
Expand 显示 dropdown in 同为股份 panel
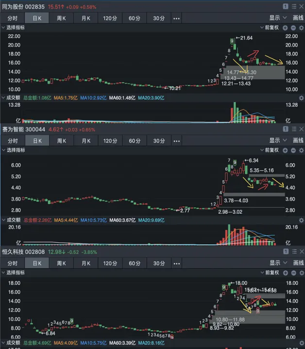tap(278, 18)
